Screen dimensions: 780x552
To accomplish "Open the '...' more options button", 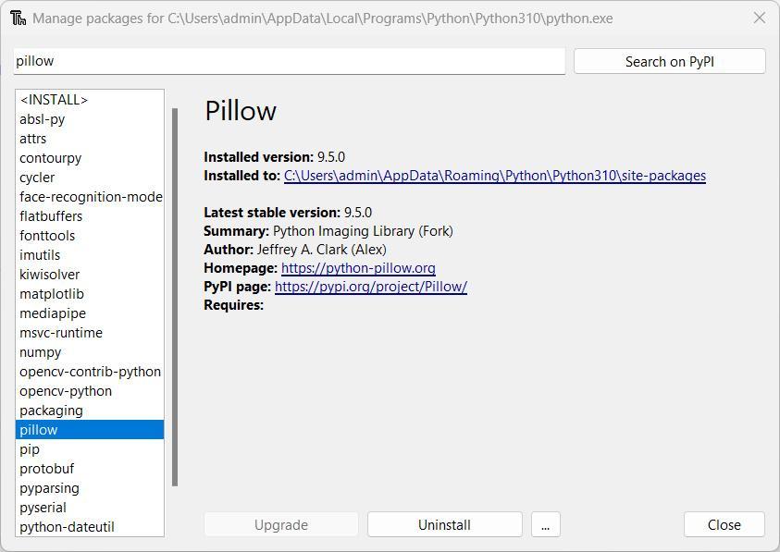I will [x=545, y=525].
